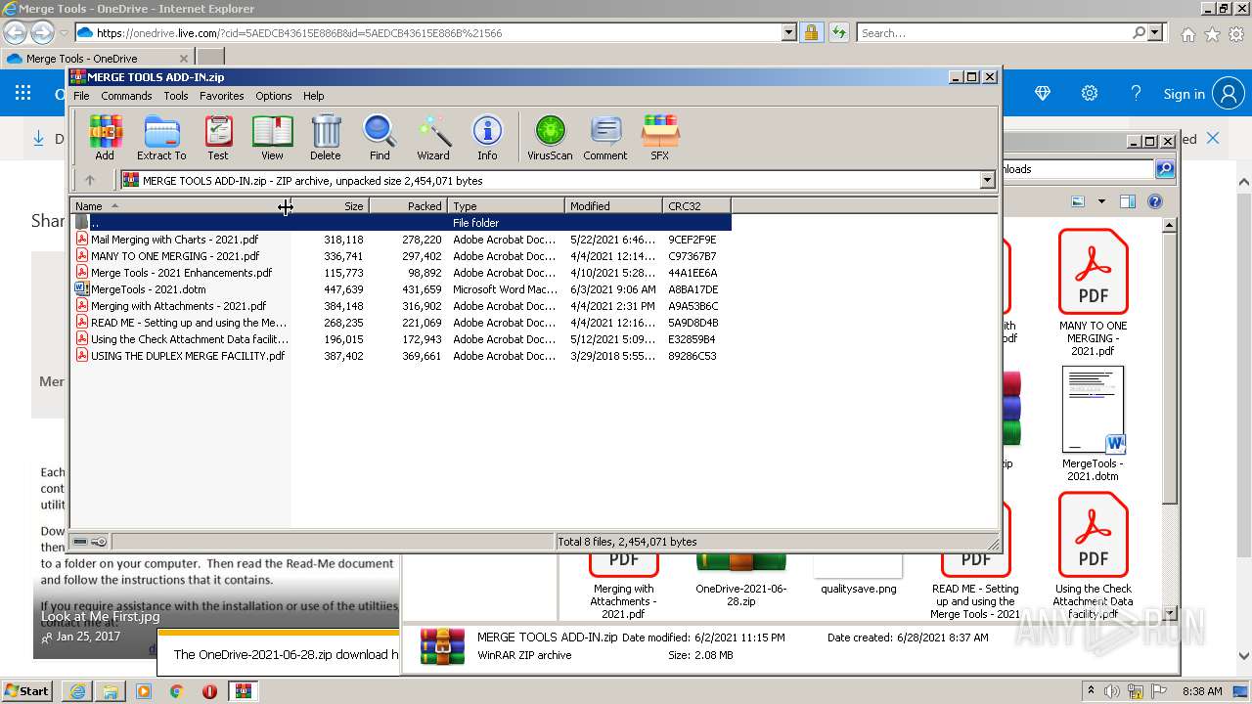Open the WinRAR File menu
The width and height of the screenshot is (1252, 704).
[81, 96]
